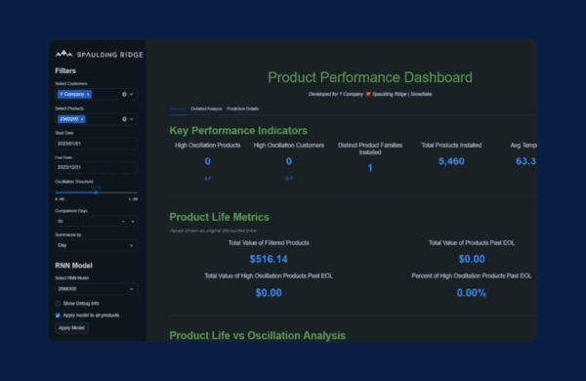Clear all selected products icon
The image size is (586, 381).
click(x=124, y=119)
